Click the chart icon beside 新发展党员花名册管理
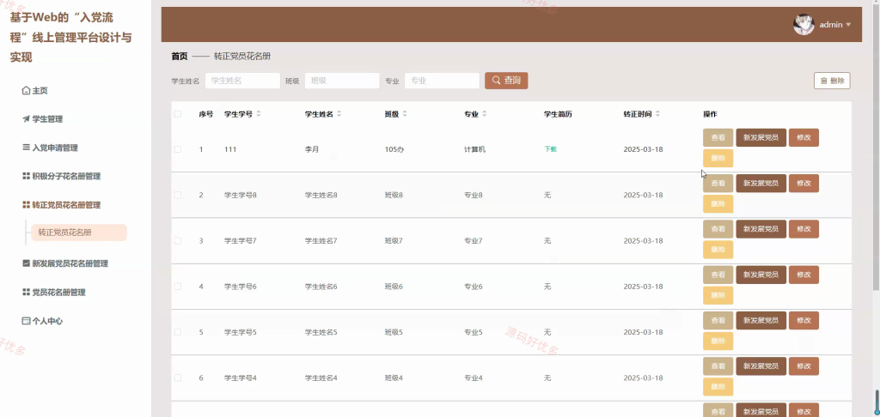This screenshot has width=880, height=417. click(26, 263)
